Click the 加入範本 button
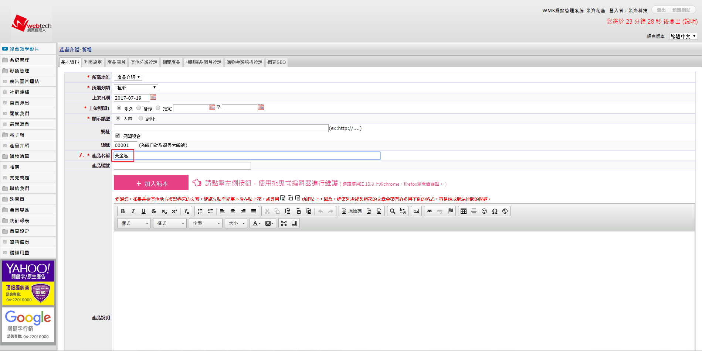Screen dimensions: 702x351 click(151, 183)
